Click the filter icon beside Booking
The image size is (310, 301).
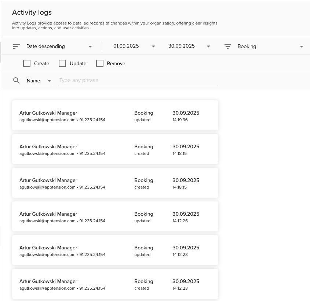pos(228,47)
